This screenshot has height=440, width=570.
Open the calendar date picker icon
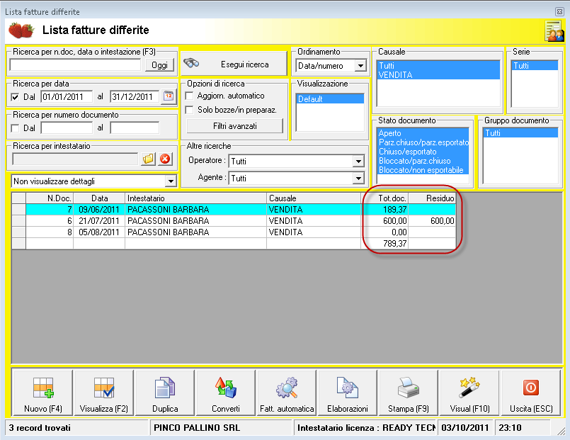tap(169, 97)
